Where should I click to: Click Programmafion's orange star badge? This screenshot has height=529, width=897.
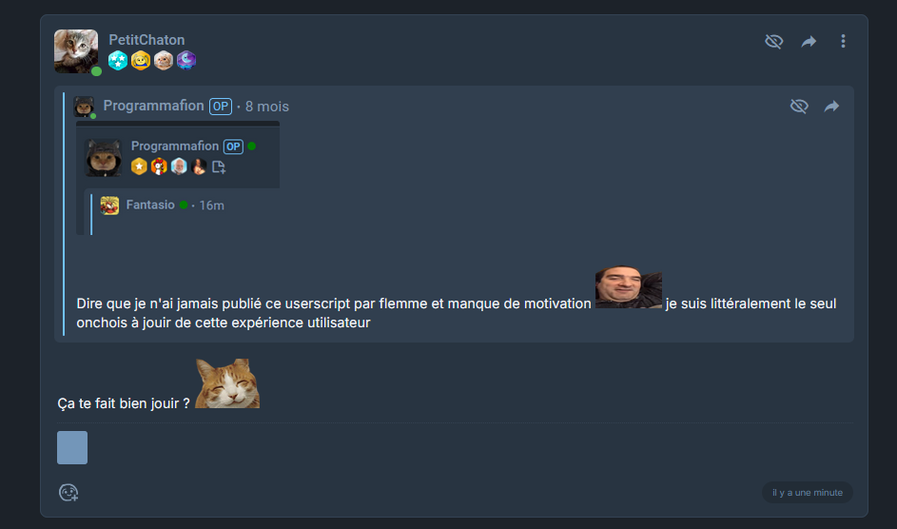coord(139,167)
